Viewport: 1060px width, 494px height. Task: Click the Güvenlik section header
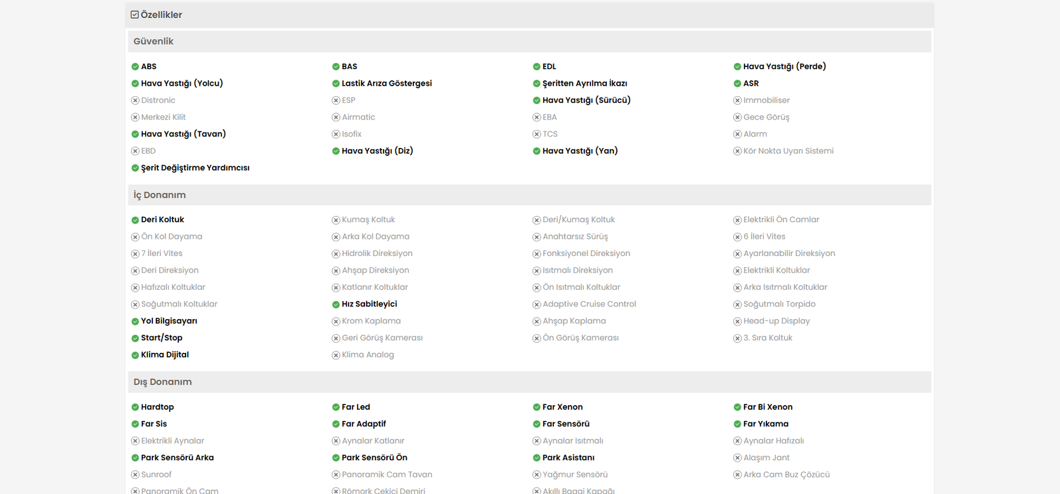[154, 41]
